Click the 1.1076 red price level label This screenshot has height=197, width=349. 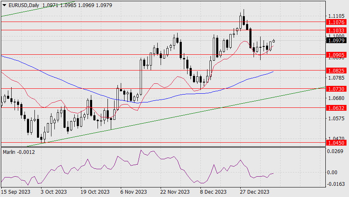[336, 22]
